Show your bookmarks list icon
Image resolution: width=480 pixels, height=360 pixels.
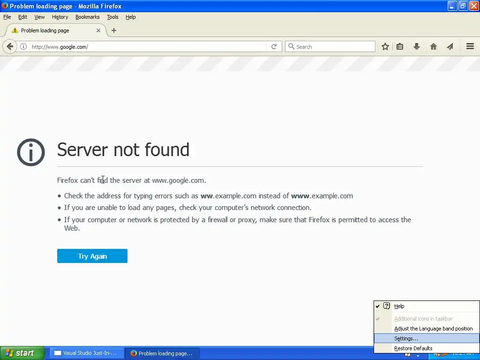[400, 46]
